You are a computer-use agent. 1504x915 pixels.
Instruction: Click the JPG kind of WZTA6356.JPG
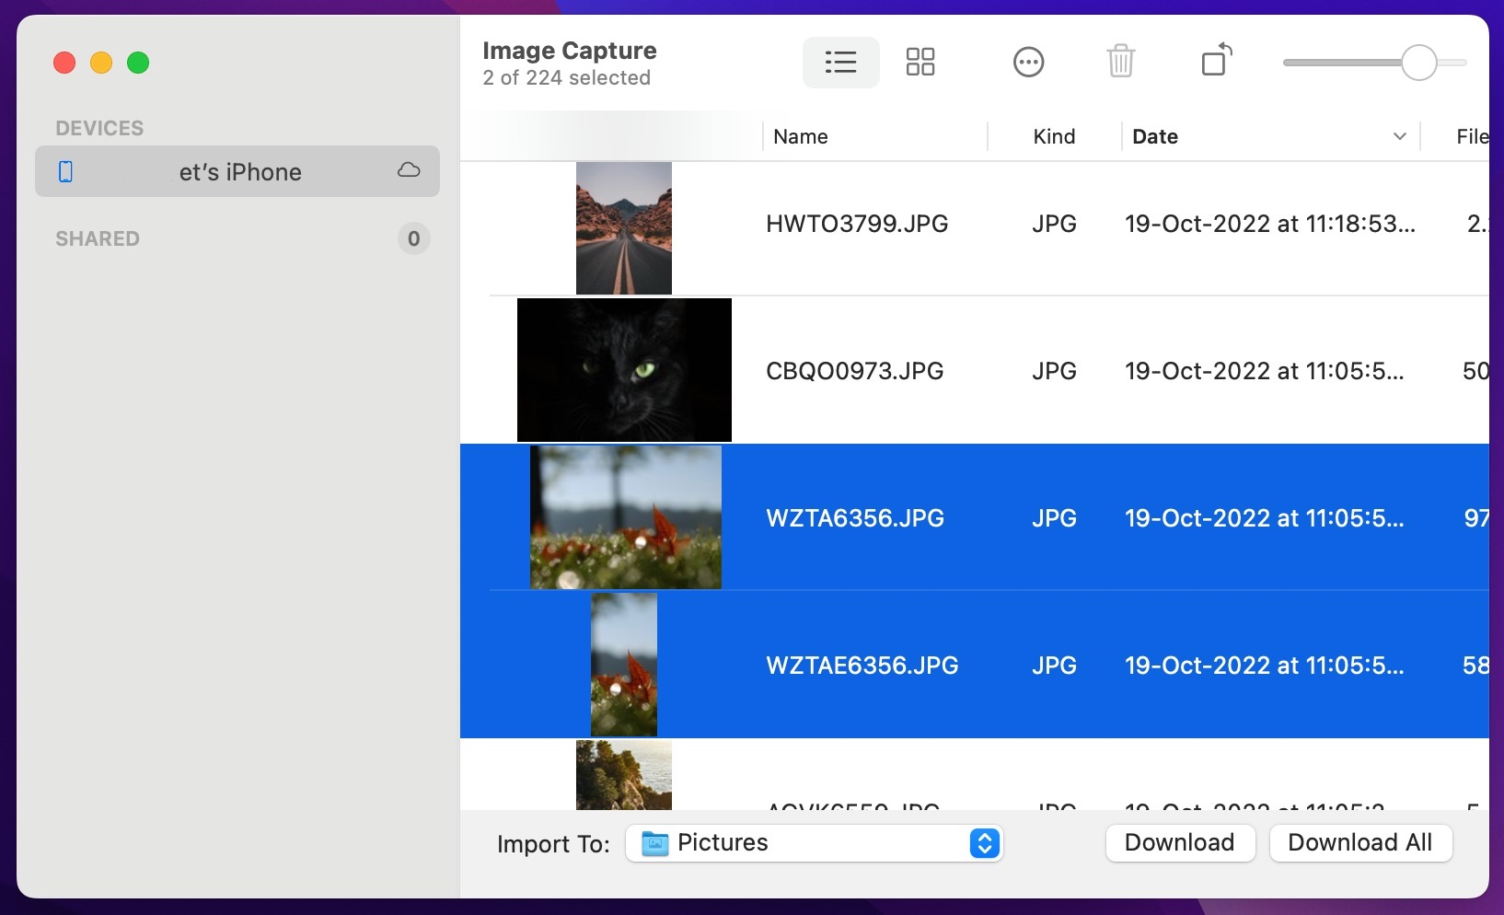pos(1054,518)
